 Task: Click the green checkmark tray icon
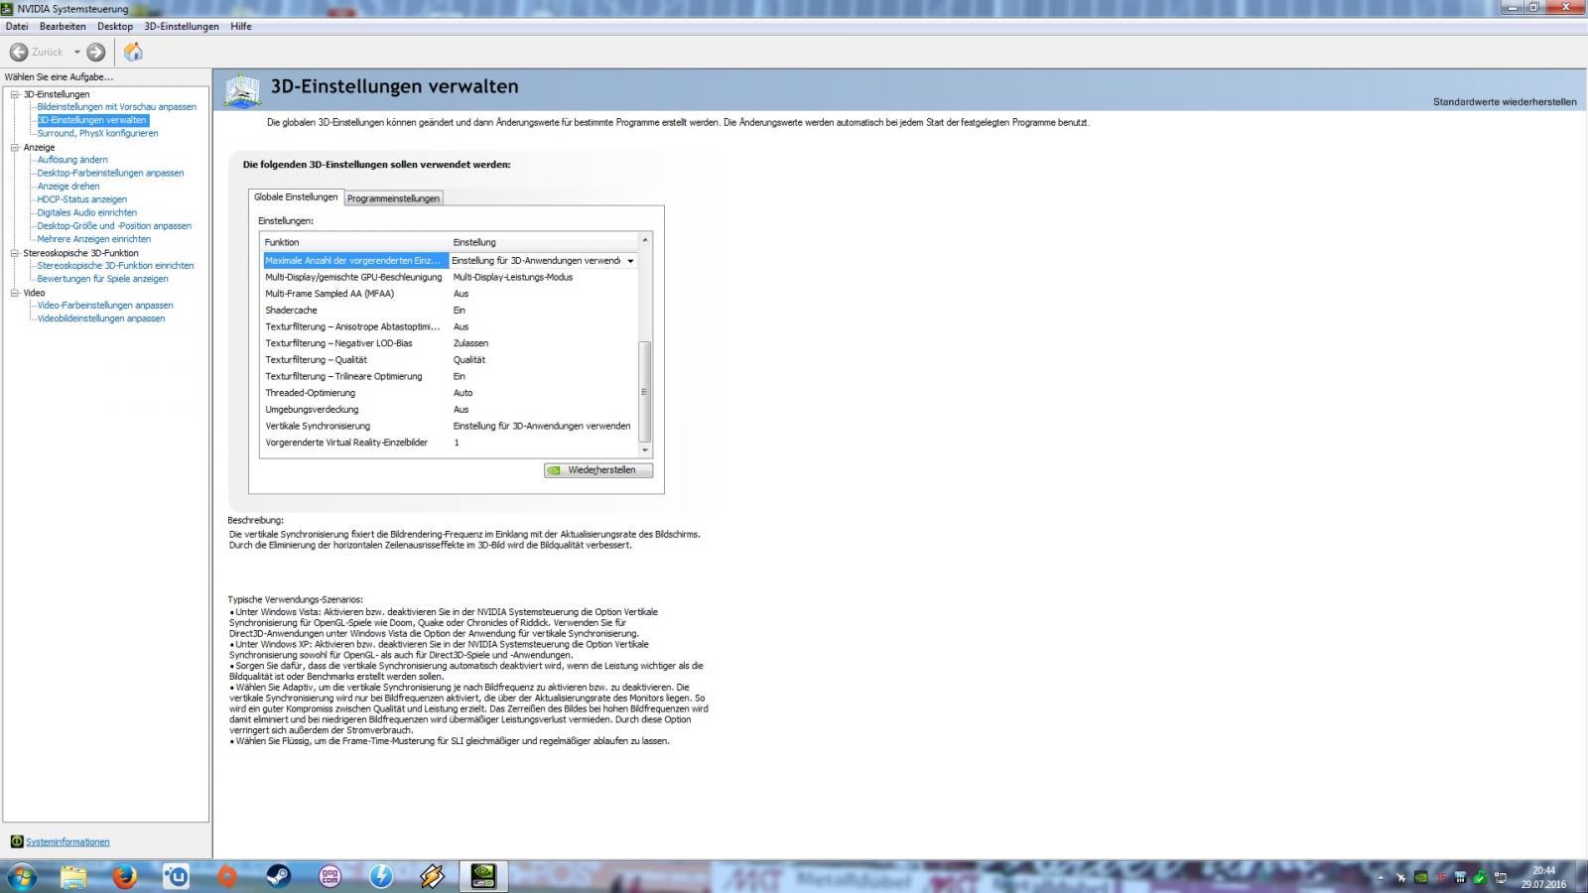tap(1480, 877)
